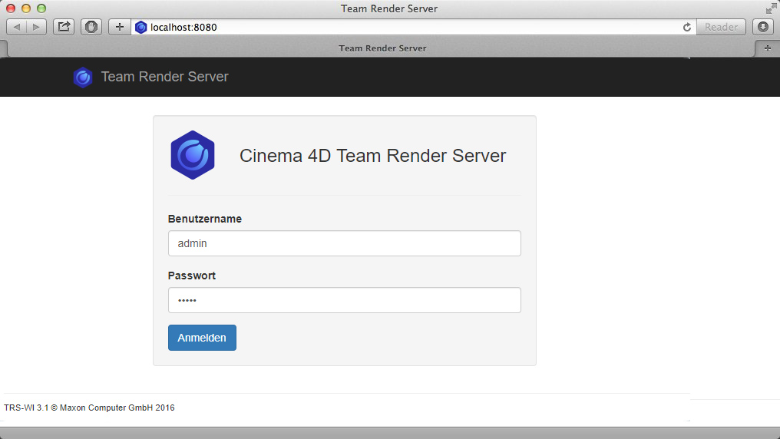Click the large Cinema 4D hexagon logo
This screenshot has height=439, width=780.
coord(192,155)
